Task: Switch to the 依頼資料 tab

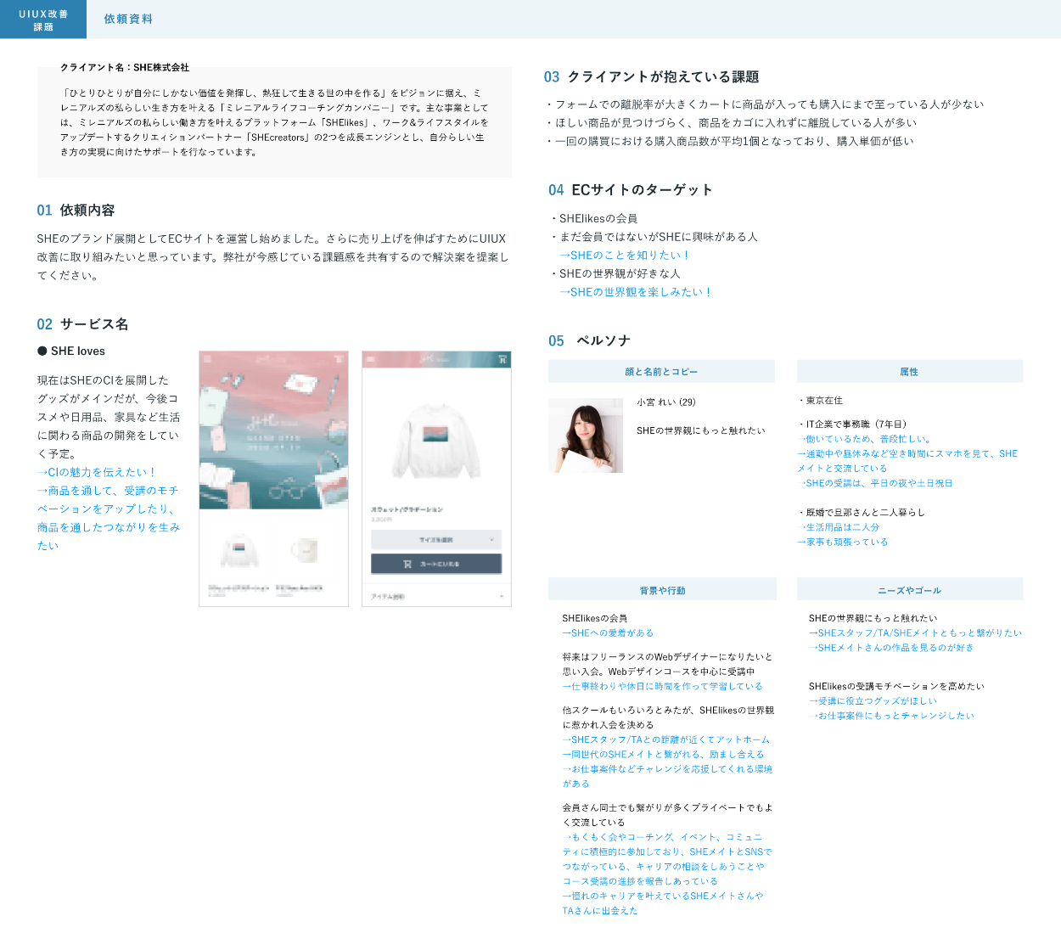Action: [x=128, y=19]
